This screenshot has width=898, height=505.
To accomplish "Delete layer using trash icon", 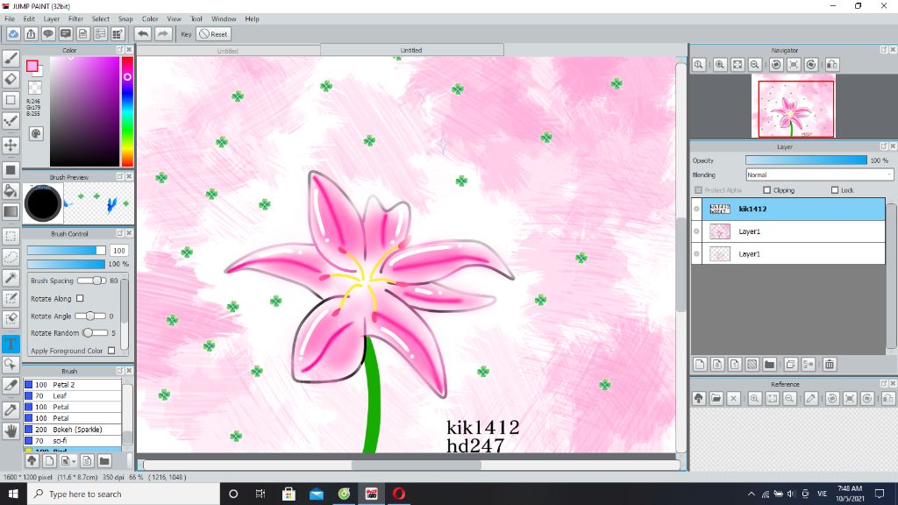I will point(830,364).
